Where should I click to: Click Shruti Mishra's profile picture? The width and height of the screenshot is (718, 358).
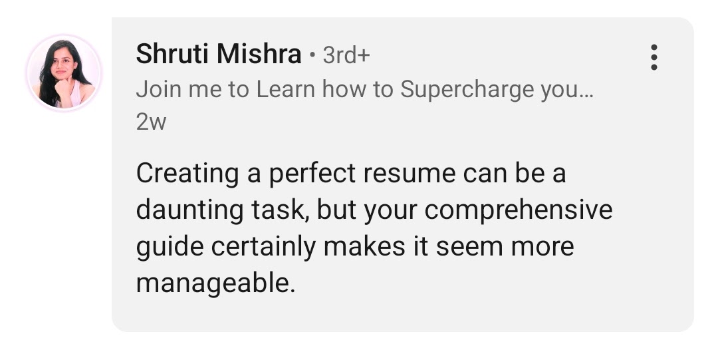coord(64,73)
